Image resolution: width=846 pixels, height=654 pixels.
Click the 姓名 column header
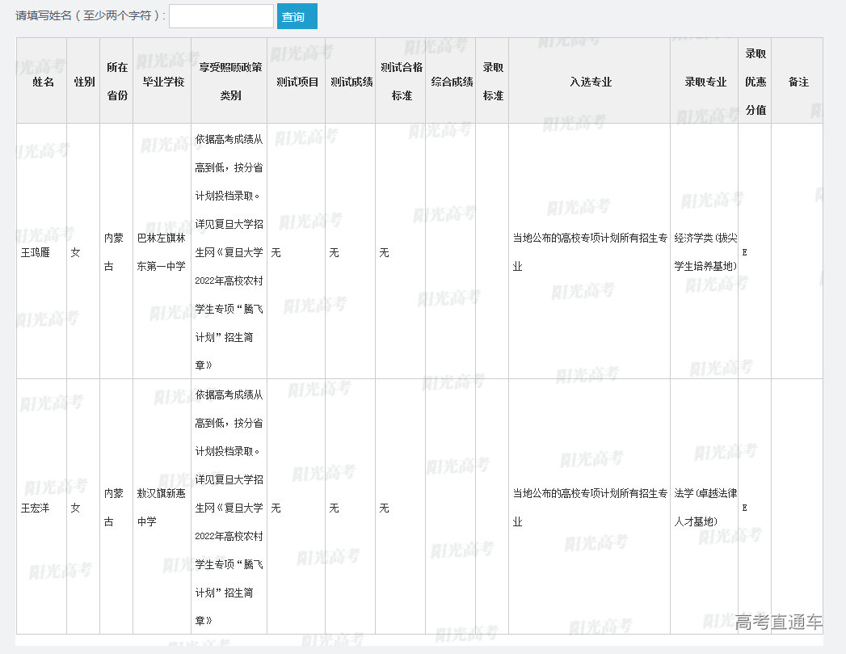pyautogui.click(x=43, y=82)
